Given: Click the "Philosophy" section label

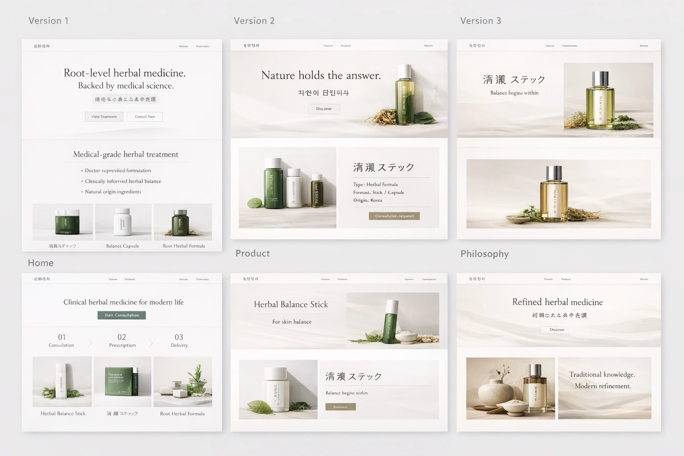Looking at the screenshot, I should tap(484, 254).
